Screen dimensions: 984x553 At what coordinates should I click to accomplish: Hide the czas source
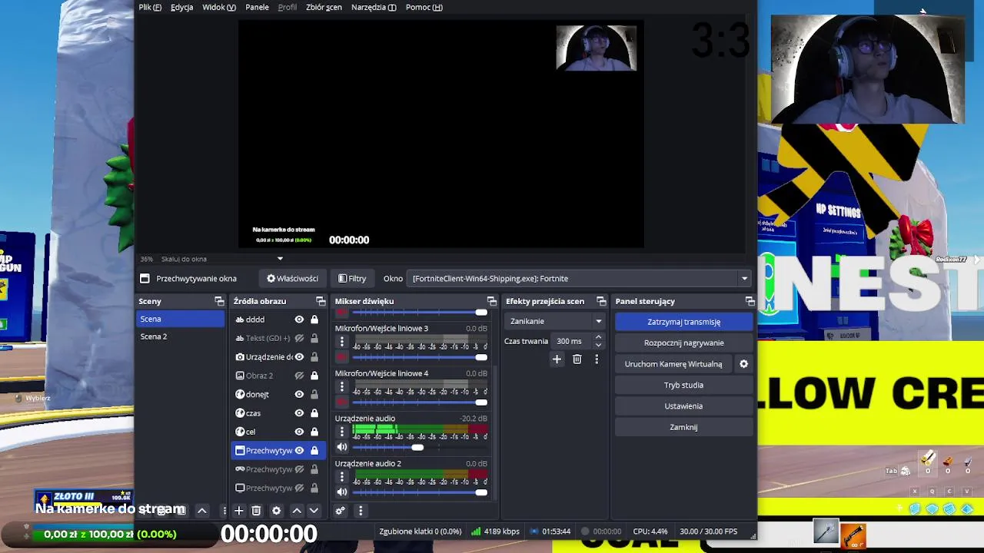299,413
